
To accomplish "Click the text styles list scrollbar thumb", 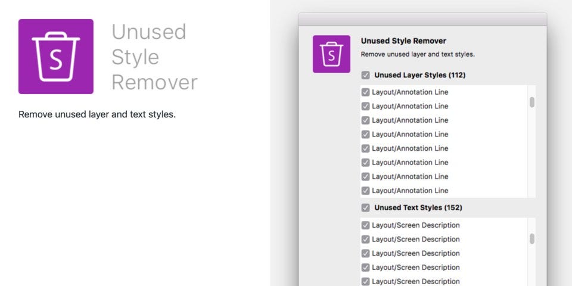I will (531, 238).
